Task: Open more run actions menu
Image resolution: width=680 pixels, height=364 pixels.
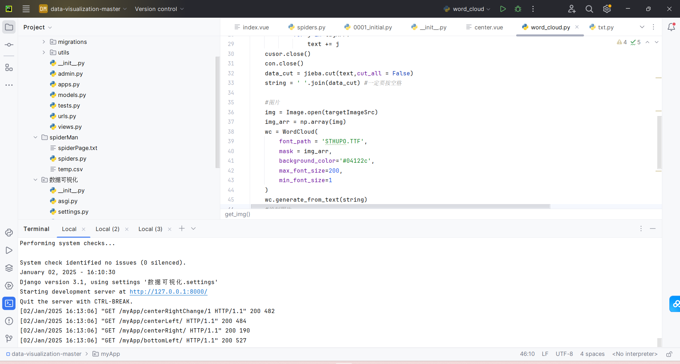Action: pos(533,9)
